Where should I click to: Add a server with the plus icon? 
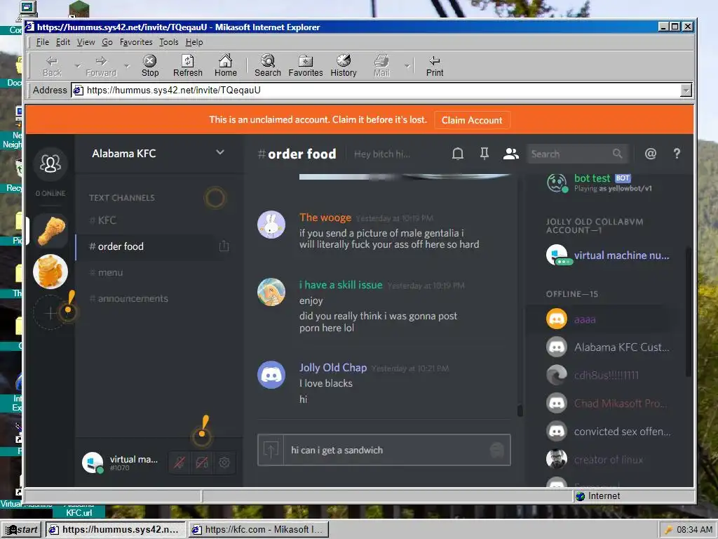tap(50, 313)
